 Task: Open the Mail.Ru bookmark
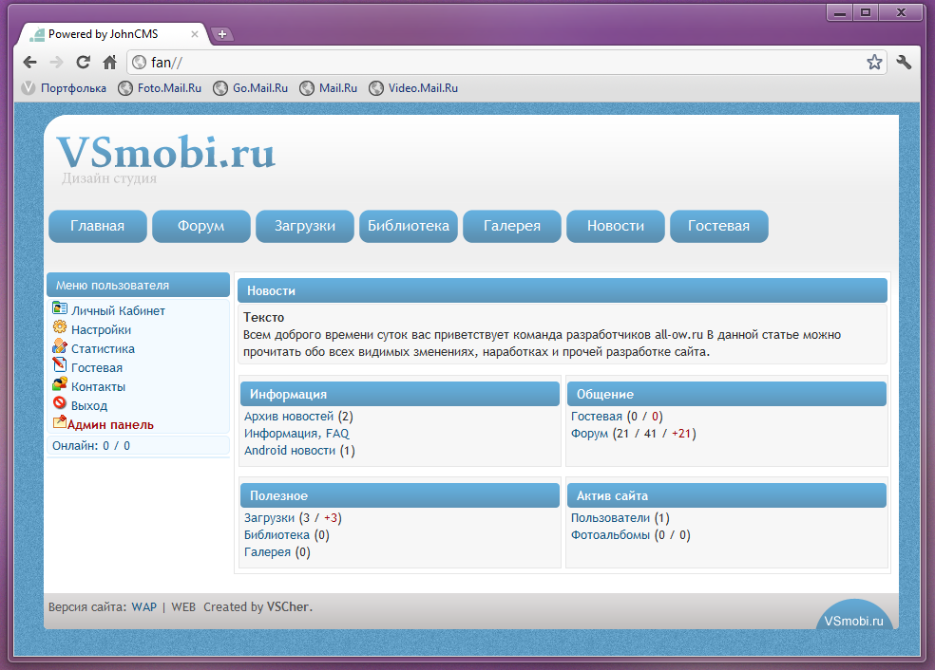coord(329,88)
